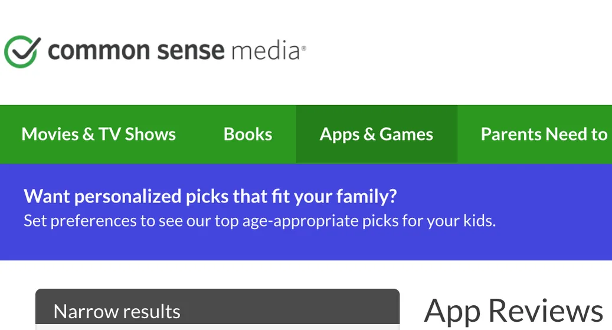
Task: Open the Parents Need to menu
Action: [x=544, y=134]
